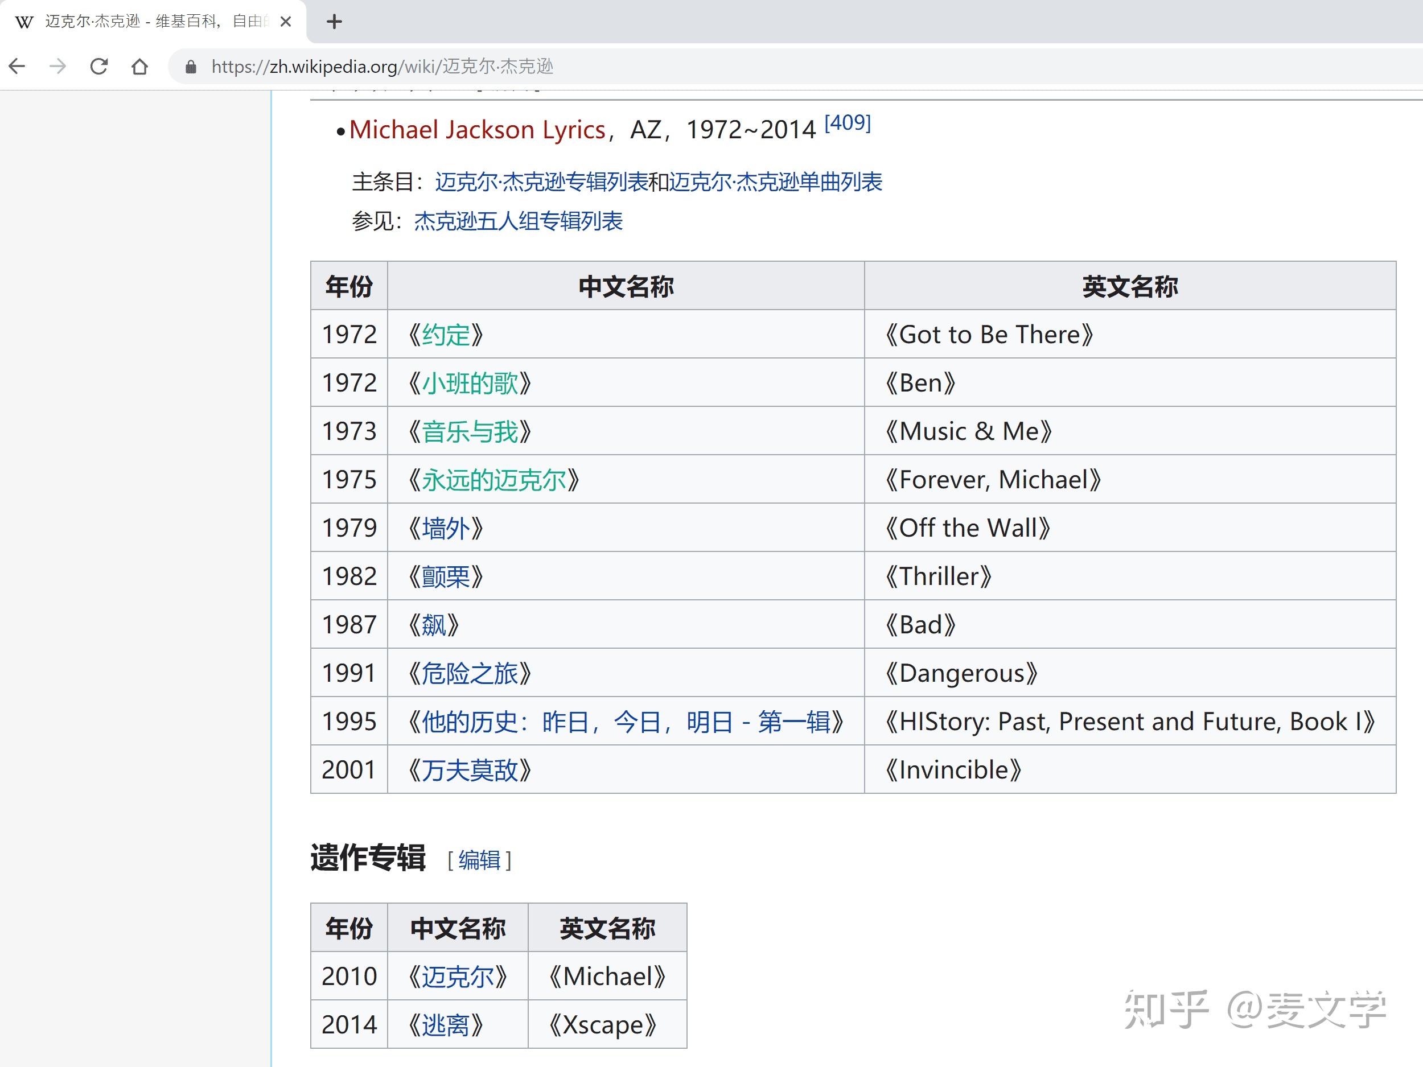Go to the browser home page icon

pyautogui.click(x=139, y=66)
